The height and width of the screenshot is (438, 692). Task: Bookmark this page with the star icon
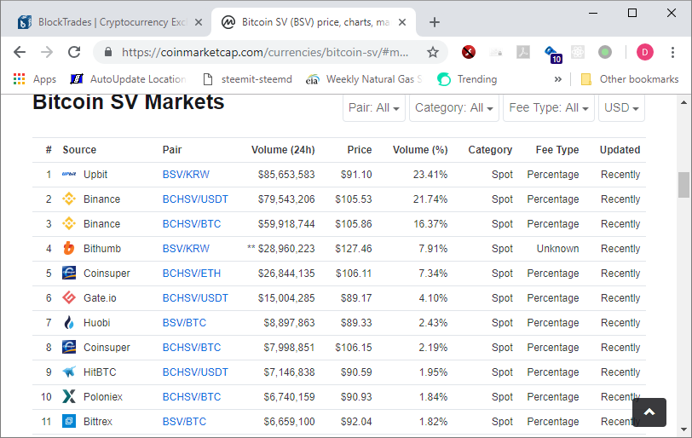click(433, 52)
